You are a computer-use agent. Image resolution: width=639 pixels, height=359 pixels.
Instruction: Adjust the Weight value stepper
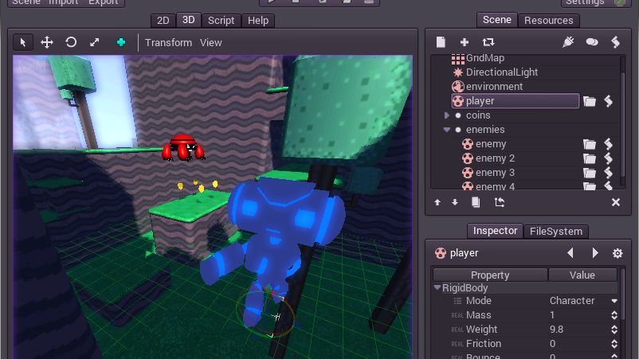(x=614, y=330)
